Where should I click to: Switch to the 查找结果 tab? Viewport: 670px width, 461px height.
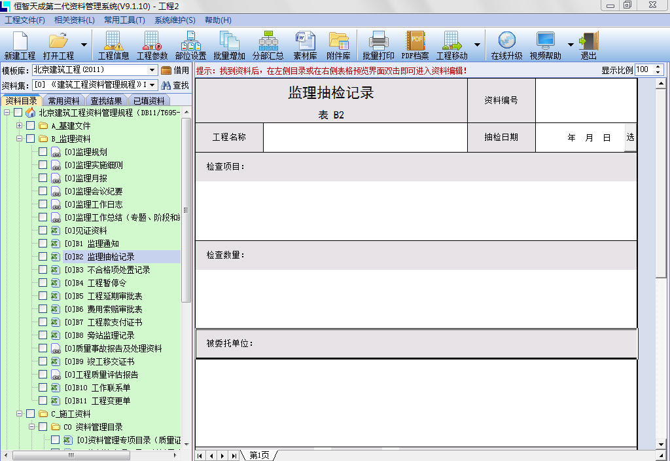tap(107, 100)
